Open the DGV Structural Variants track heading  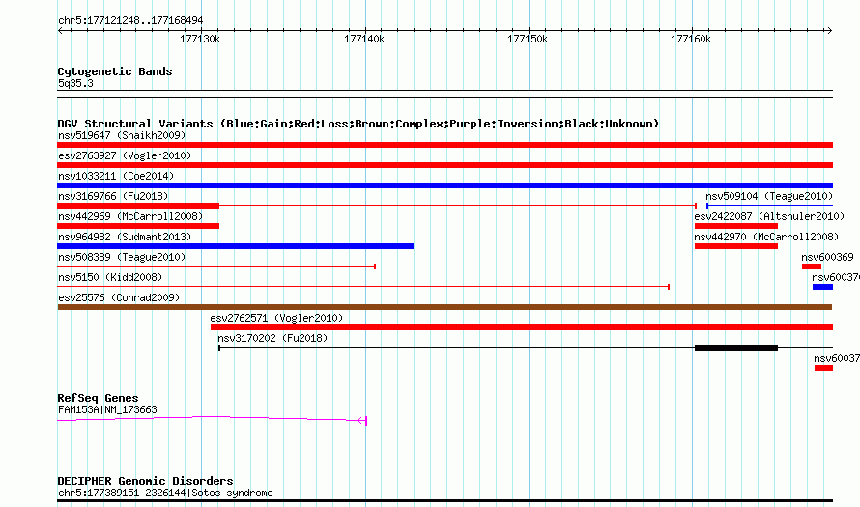pyautogui.click(x=358, y=124)
